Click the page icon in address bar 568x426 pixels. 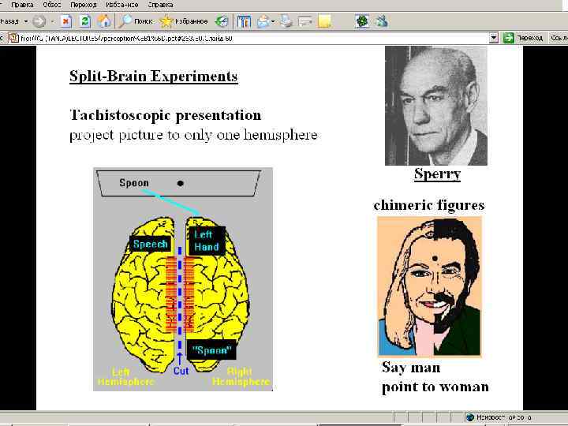click(x=13, y=38)
